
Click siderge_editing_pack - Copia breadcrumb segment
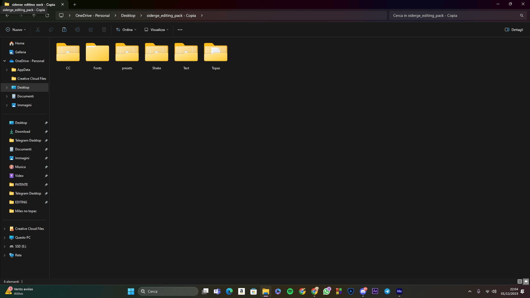pyautogui.click(x=171, y=16)
